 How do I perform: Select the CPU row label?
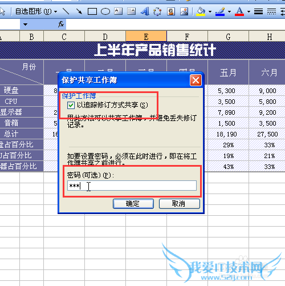tap(22, 101)
